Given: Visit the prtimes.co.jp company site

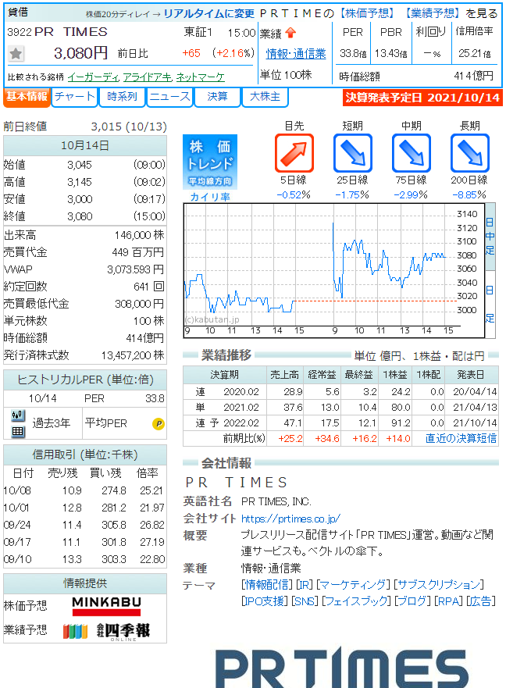Looking at the screenshot, I should click(290, 519).
